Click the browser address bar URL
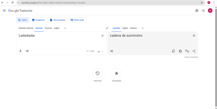This screenshot has height=109, width=217. 53,3
